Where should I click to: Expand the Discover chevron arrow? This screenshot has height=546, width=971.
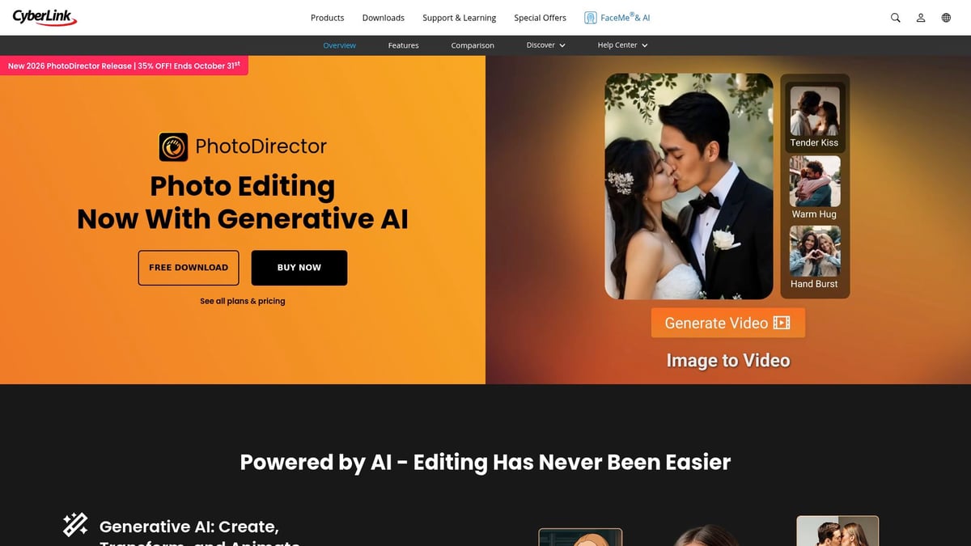[x=562, y=45]
